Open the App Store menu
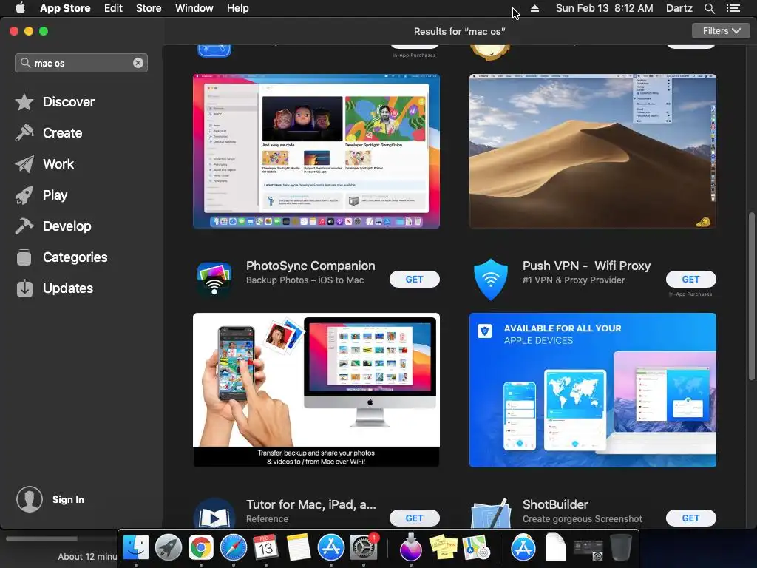This screenshot has height=568, width=757. click(65, 8)
